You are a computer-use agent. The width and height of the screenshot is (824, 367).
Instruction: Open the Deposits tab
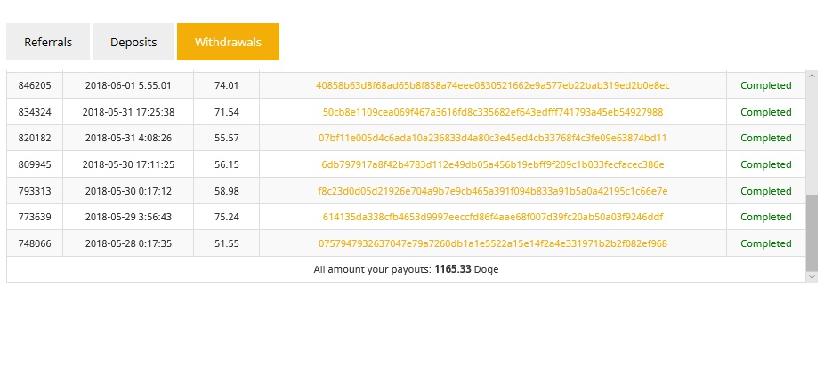click(x=133, y=42)
